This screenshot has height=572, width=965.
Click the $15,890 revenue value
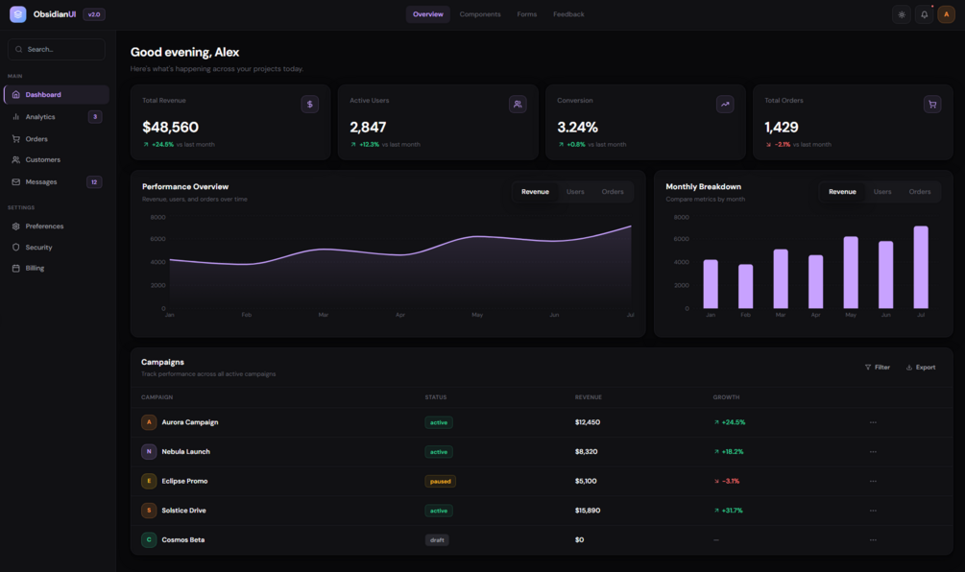(587, 511)
